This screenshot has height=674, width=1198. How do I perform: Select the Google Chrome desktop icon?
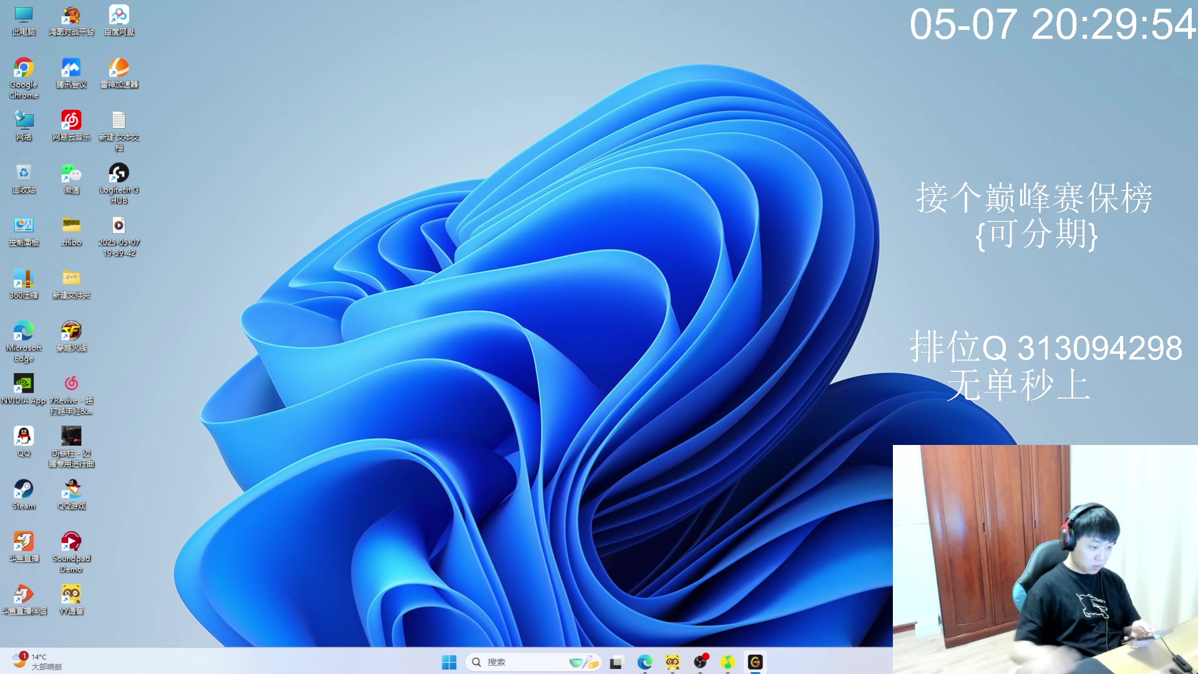[24, 79]
